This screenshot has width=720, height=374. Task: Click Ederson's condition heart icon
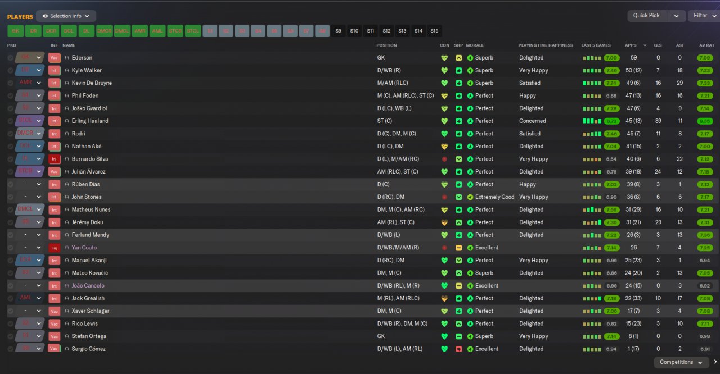pyautogui.click(x=444, y=58)
